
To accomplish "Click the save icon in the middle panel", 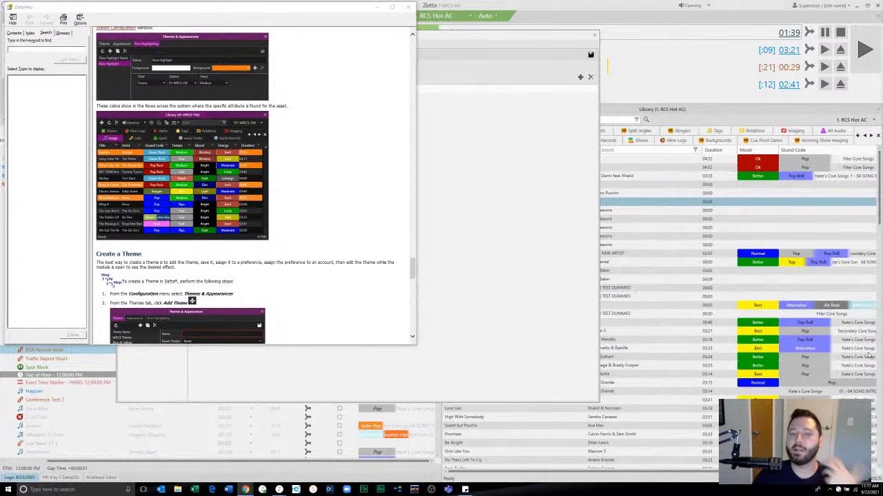I will pos(591,54).
